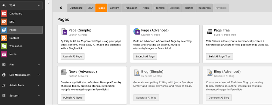Click the Page Tree list icon
Image resolution: width=272 pixels, height=105 pixels.
[x=209, y=31]
